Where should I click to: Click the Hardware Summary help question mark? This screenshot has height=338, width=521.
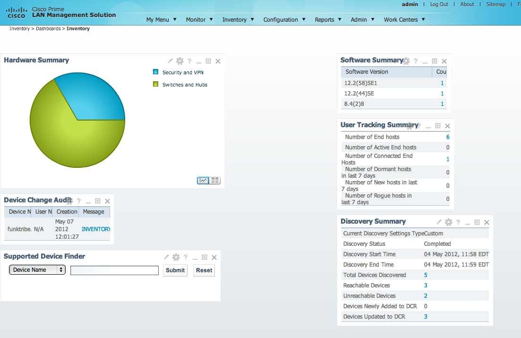coord(189,61)
